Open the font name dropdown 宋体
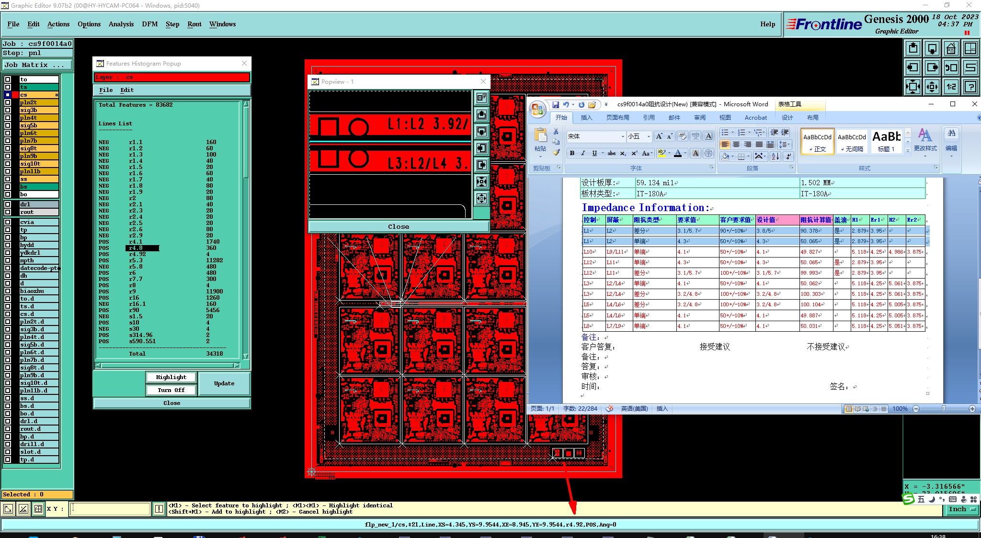Viewport: 981px width, 538px height. [x=623, y=137]
